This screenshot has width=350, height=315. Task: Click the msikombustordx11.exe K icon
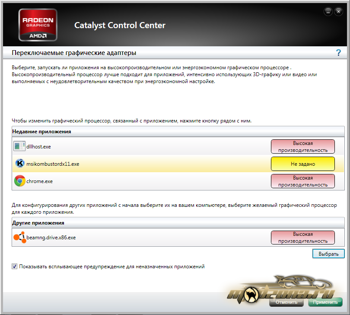[x=19, y=164]
